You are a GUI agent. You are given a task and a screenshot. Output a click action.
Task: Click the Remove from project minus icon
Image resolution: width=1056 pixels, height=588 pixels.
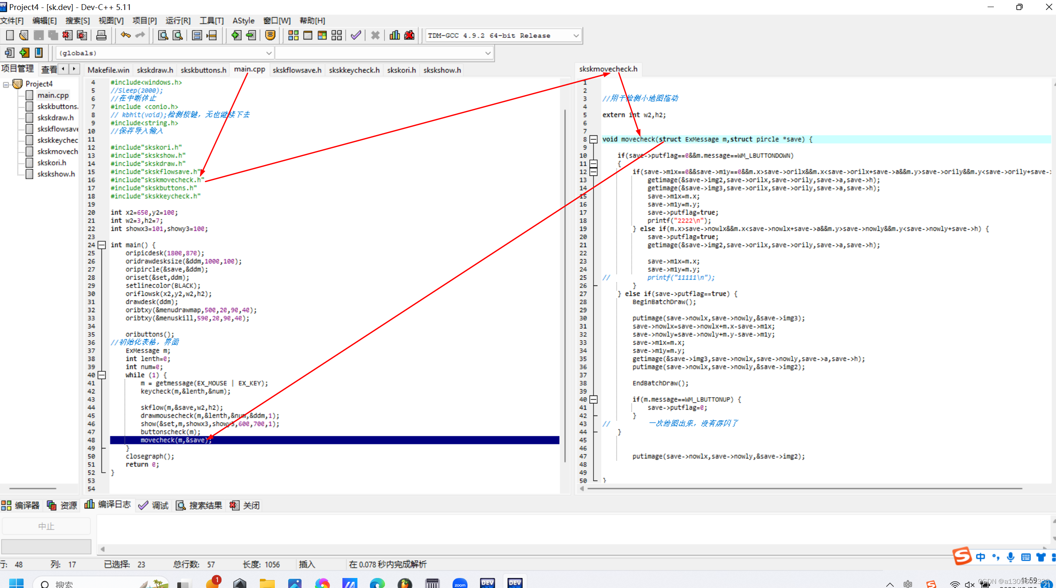tap(251, 35)
